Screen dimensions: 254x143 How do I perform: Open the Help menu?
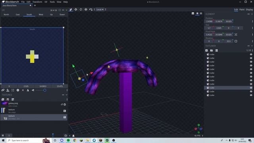pyautogui.click(x=65, y=2)
